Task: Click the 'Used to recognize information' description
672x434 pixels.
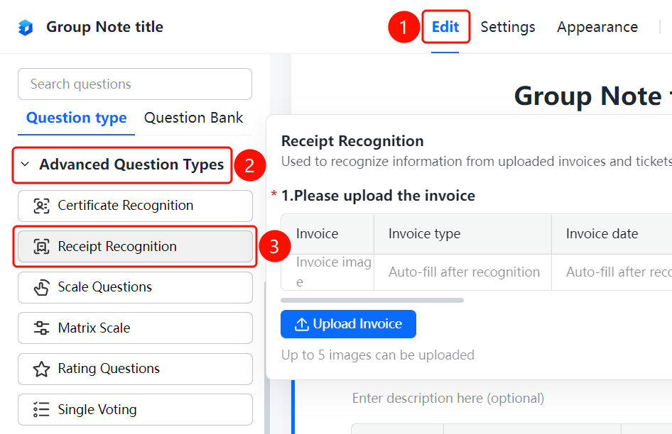Action: [477, 162]
